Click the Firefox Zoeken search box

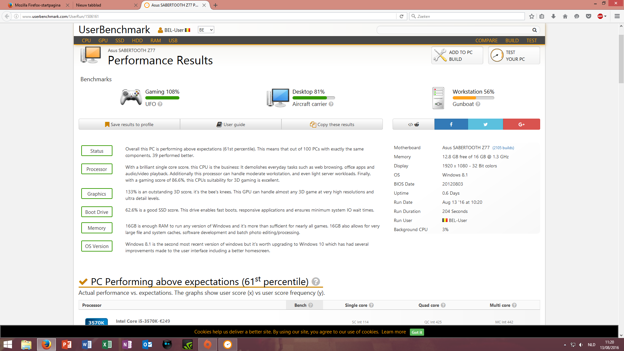(467, 16)
